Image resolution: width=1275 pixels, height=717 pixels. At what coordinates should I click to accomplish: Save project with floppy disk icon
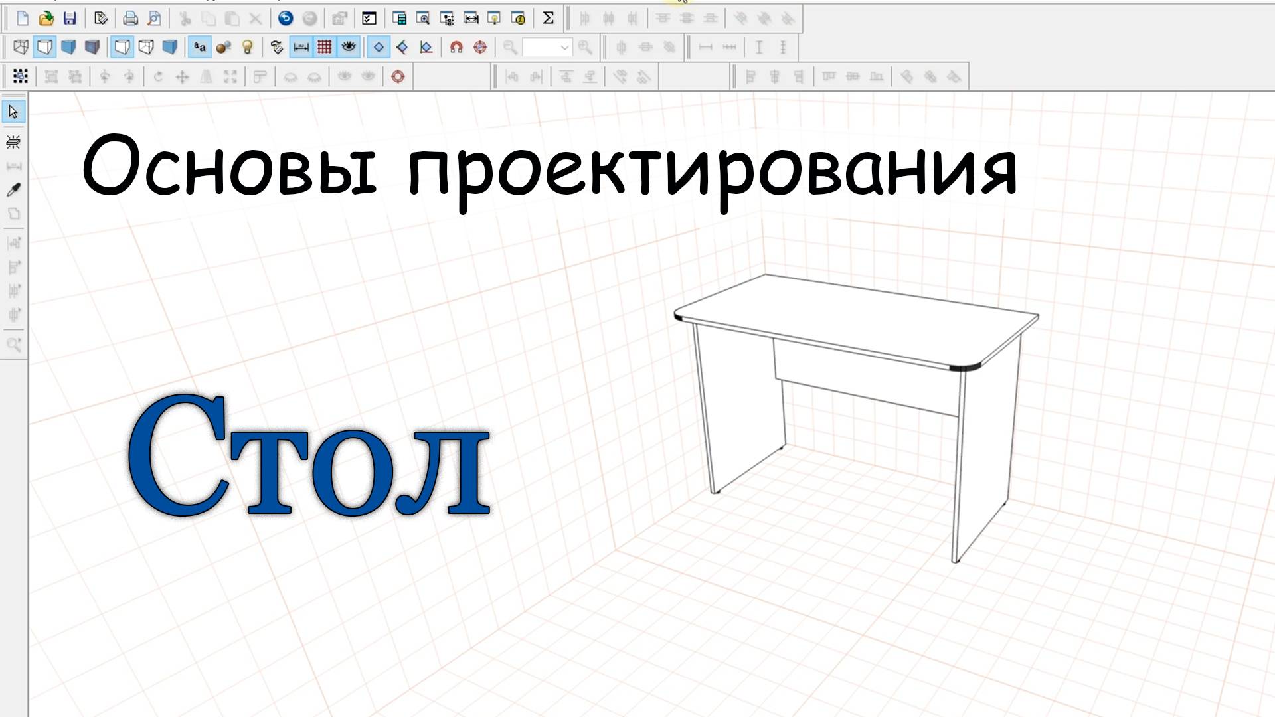pyautogui.click(x=70, y=19)
